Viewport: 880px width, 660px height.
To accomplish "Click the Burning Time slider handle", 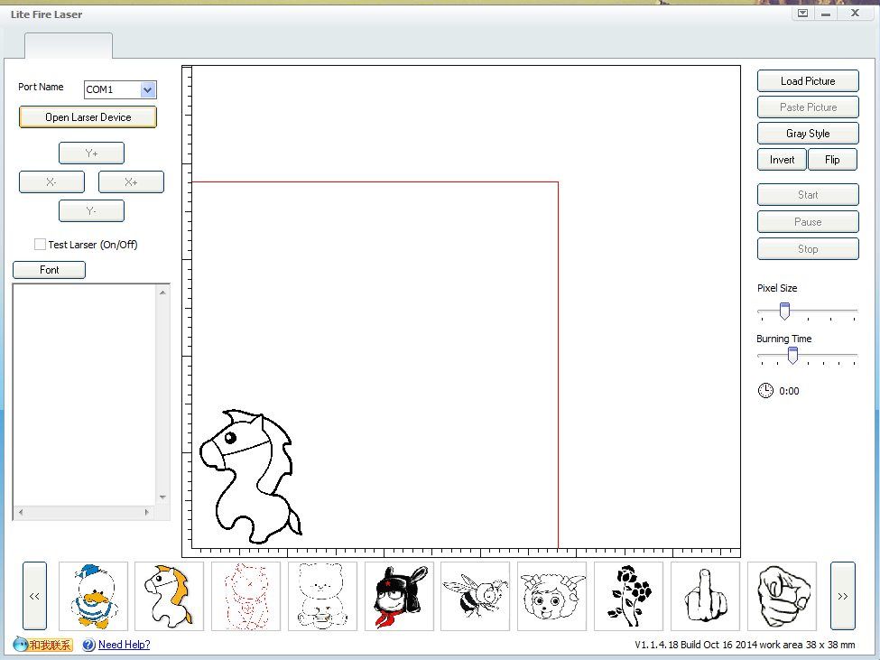I will [x=792, y=355].
